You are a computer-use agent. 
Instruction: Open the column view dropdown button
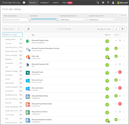pos(123,29)
